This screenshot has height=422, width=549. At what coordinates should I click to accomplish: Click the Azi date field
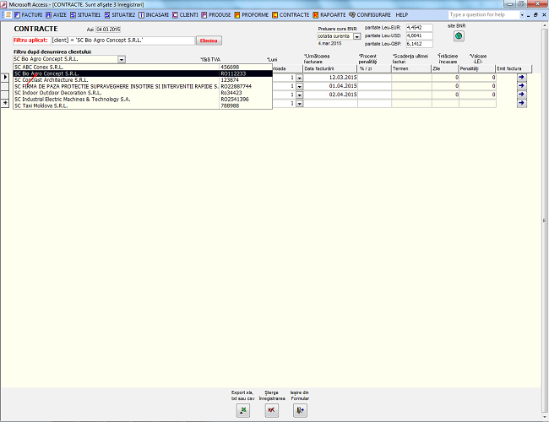[x=108, y=30]
